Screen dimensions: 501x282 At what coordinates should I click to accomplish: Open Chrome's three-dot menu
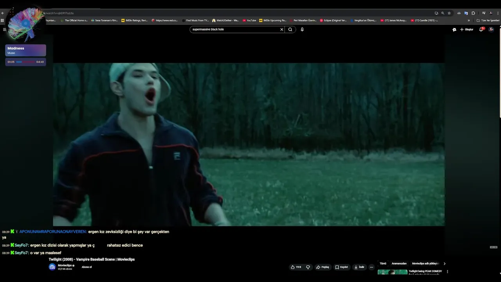coord(498,13)
